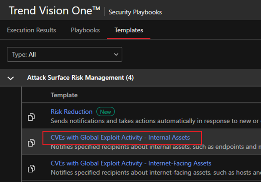The width and height of the screenshot is (261, 182).
Task: Open CVEs with Global Exploit Activity - Internal Assets
Action: click(120, 137)
